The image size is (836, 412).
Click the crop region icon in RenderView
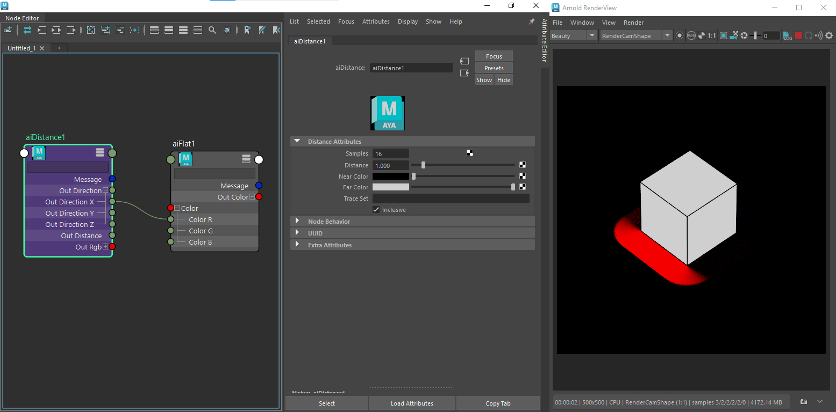(x=724, y=35)
